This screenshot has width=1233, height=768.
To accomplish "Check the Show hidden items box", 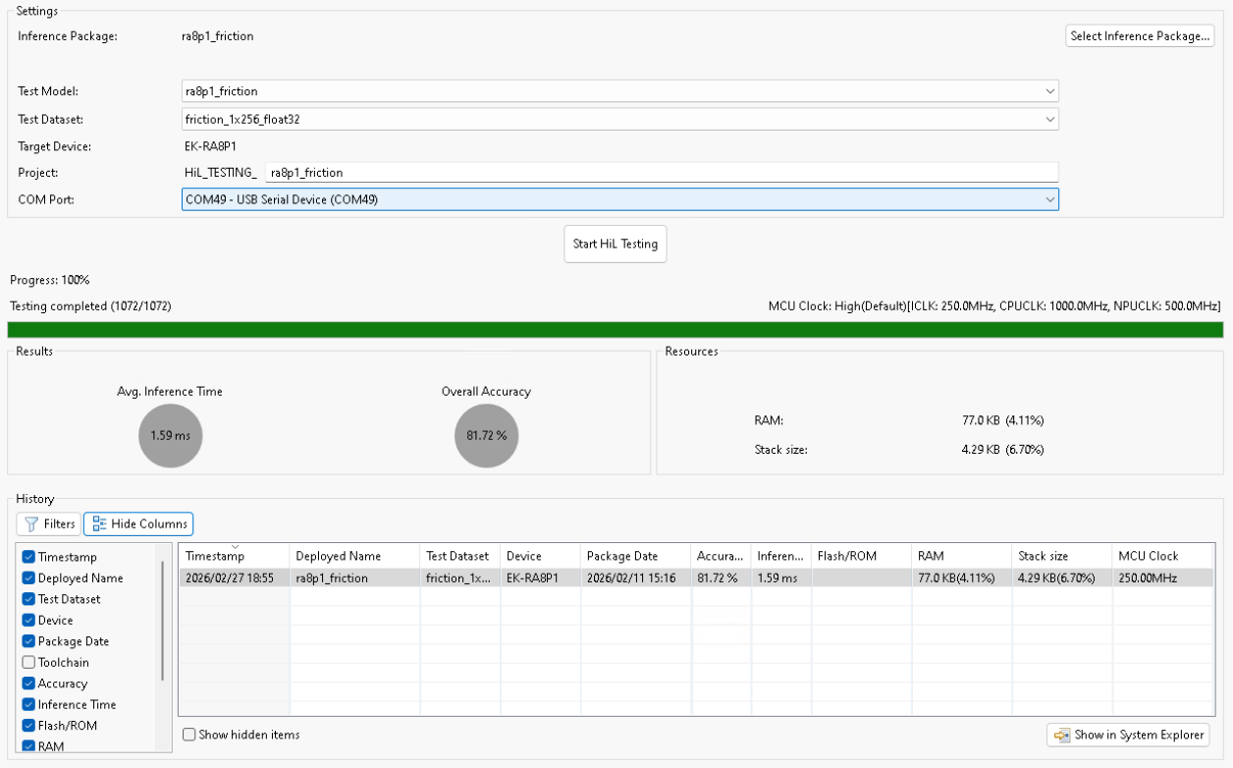I will click(188, 734).
